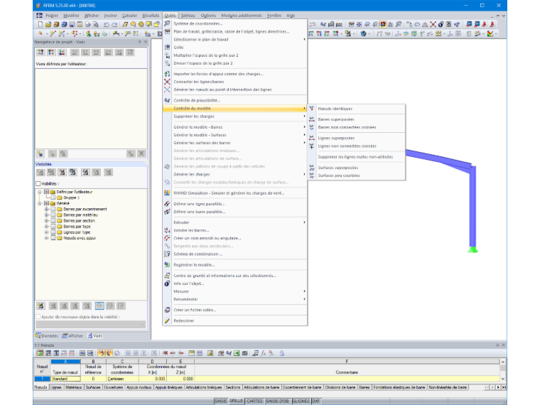Image resolution: width=540 pixels, height=405 pixels.
Task: Click the 'Info sur l'objet' icon
Action: (167, 283)
